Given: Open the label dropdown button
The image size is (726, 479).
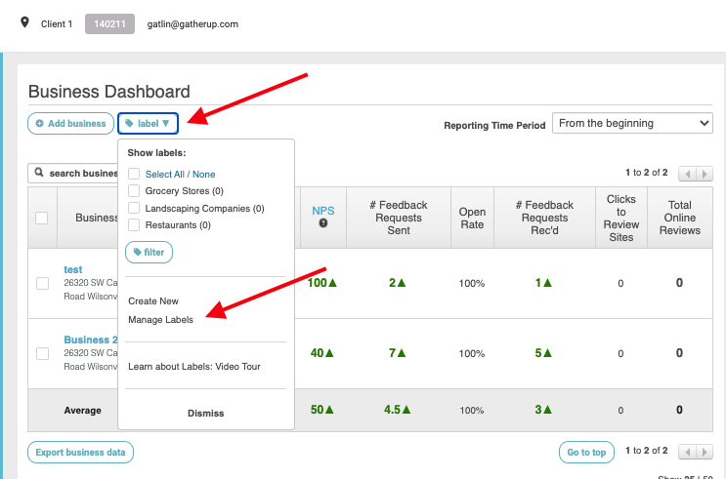Looking at the screenshot, I should point(148,124).
